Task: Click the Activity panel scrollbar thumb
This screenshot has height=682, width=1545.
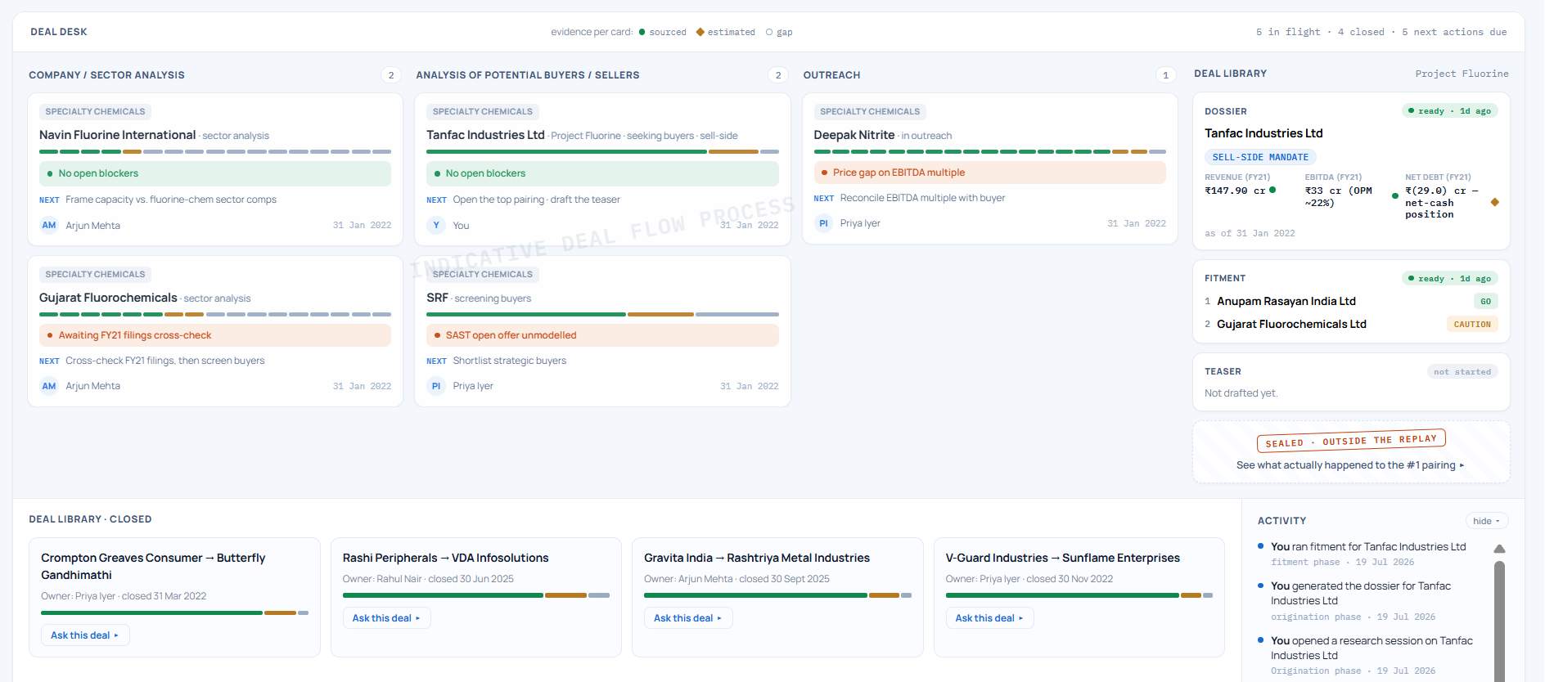Action: [1499, 620]
